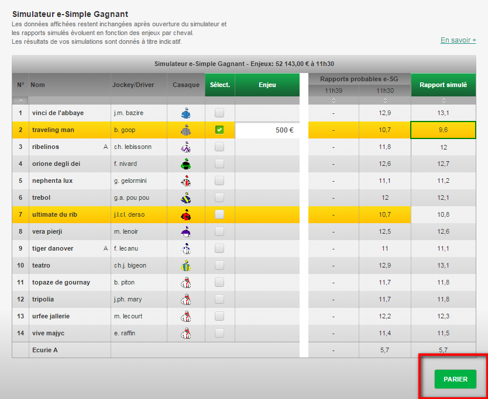Click tiger danover white and blue silk icon
The height and width of the screenshot is (399, 488).
[186, 248]
